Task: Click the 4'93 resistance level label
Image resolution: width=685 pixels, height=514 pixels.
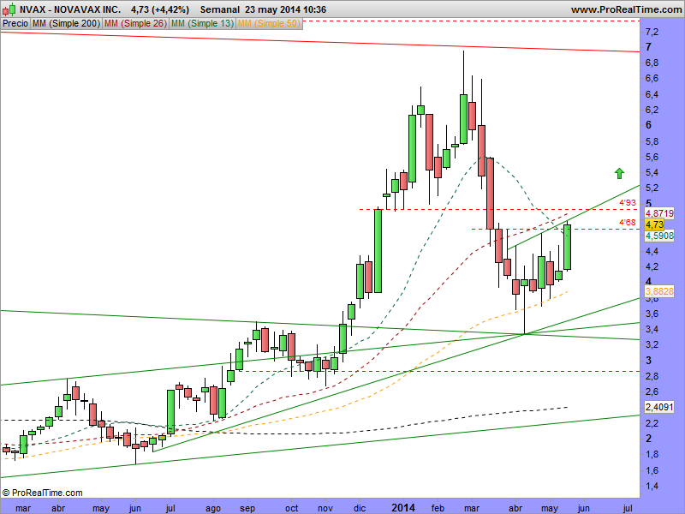Action: (x=628, y=203)
